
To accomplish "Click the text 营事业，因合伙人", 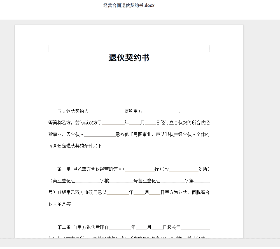I will click(66, 134).
